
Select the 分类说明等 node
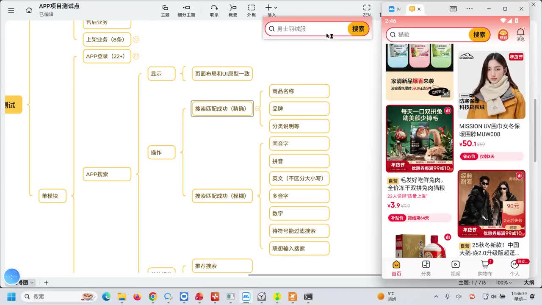click(299, 126)
